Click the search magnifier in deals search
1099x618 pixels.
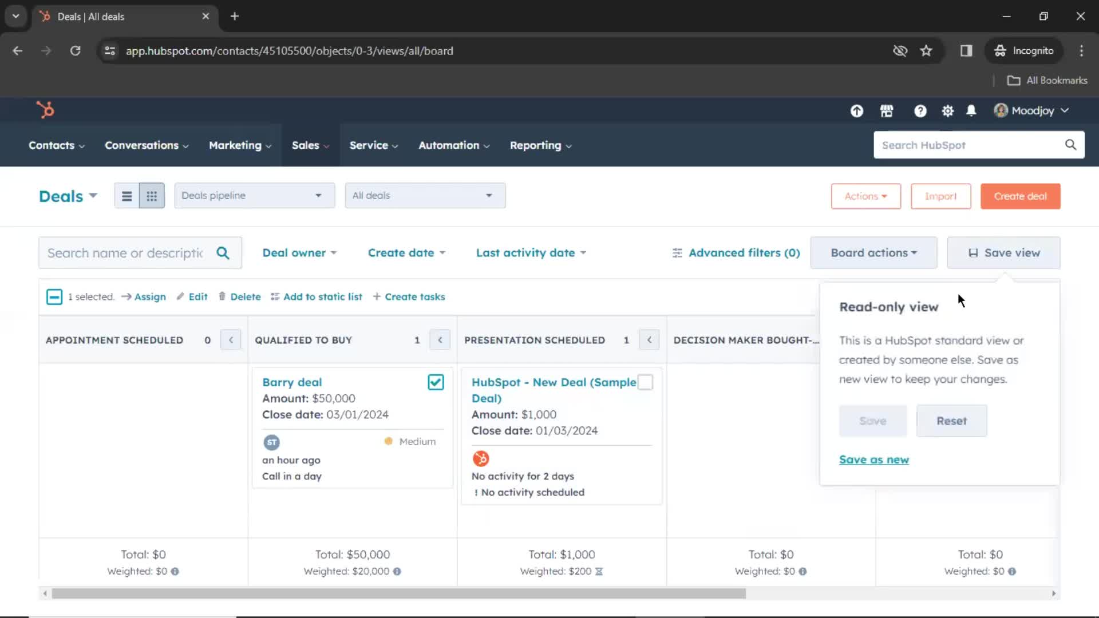tap(223, 253)
